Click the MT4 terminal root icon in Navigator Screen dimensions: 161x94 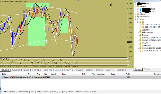pyautogui.click(x=135, y=4)
